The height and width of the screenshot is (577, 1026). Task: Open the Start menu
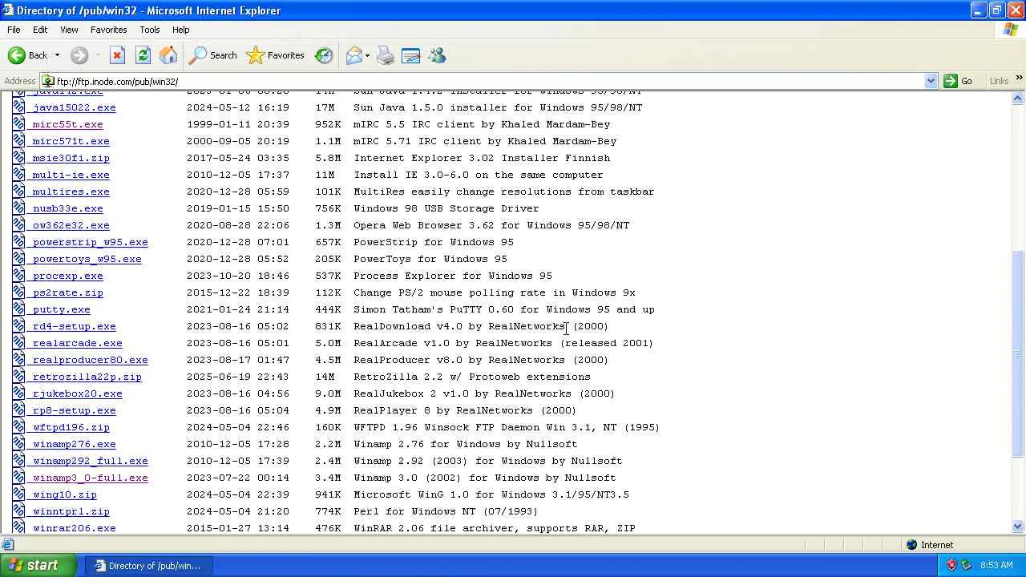coord(38,565)
